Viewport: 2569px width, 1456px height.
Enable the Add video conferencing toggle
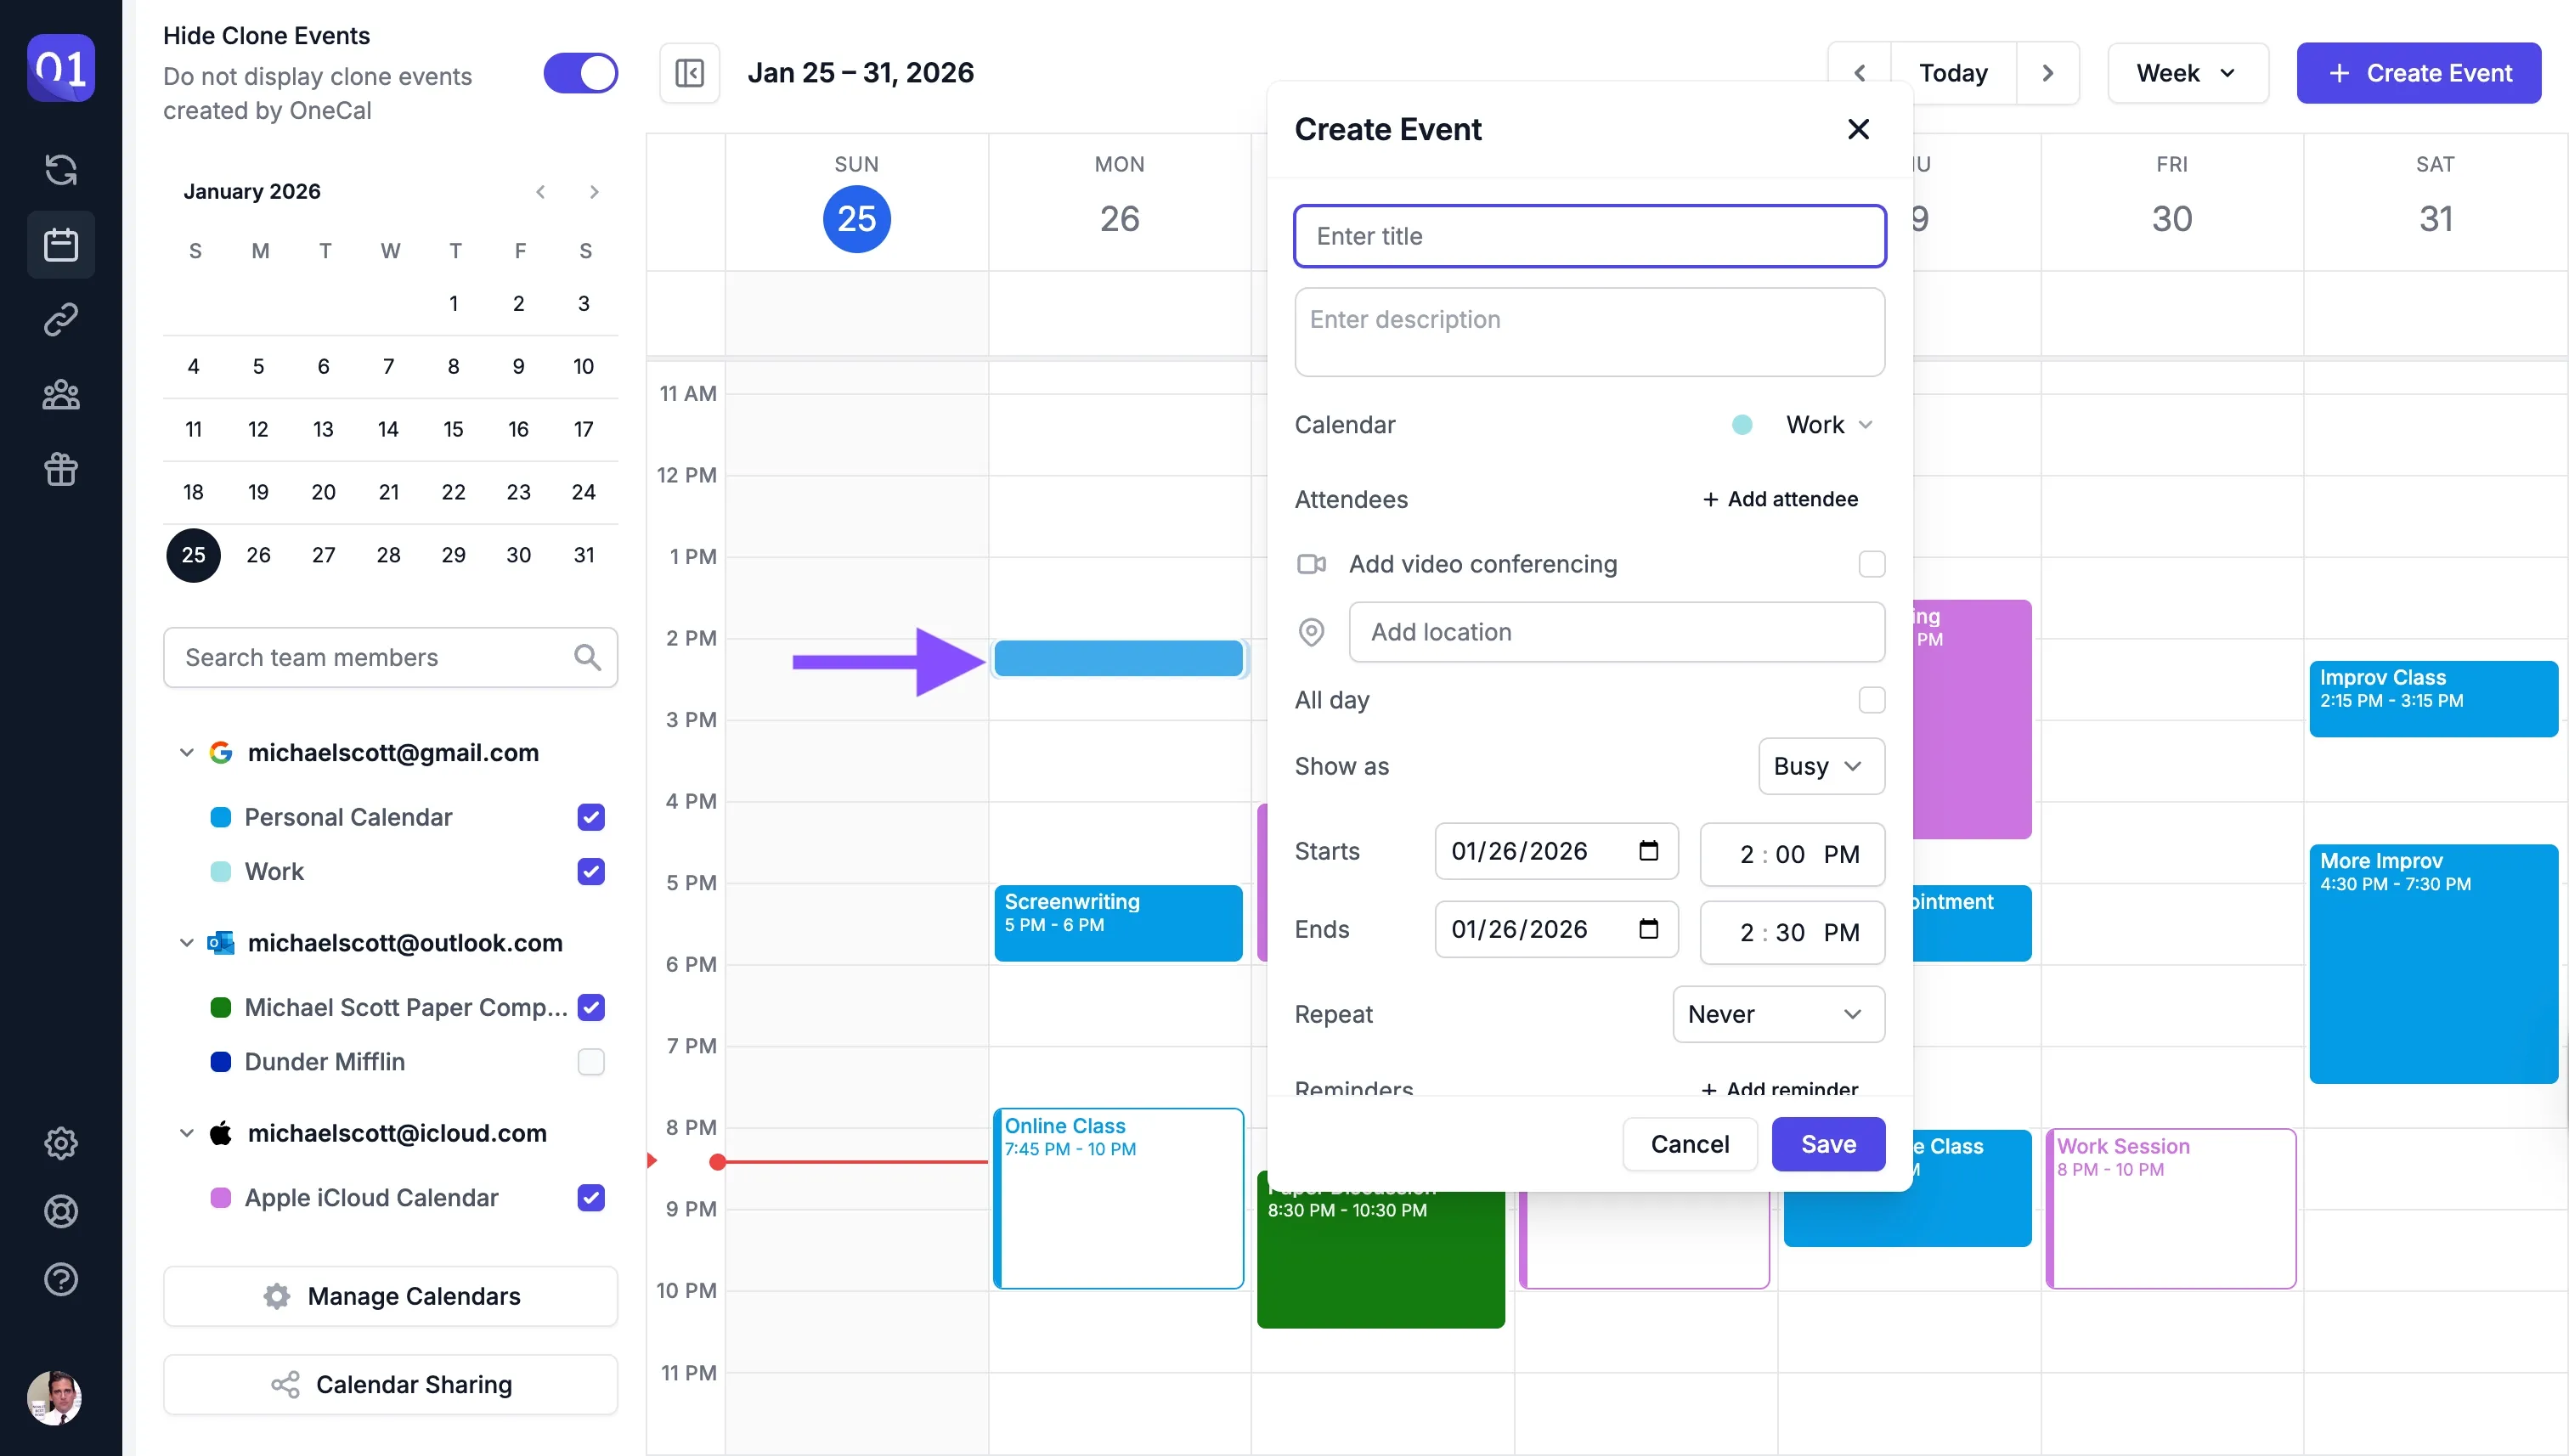(1870, 564)
